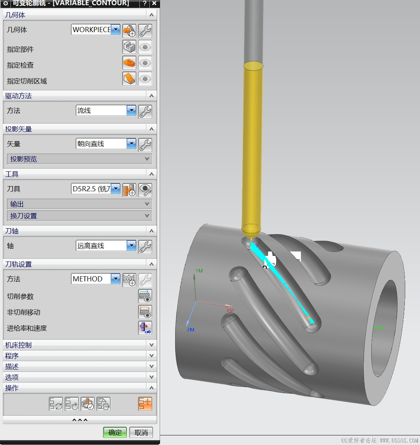The image size is (420, 445).
Task: Click the new geometry icon beside WORKPIECE
Action: point(129,31)
